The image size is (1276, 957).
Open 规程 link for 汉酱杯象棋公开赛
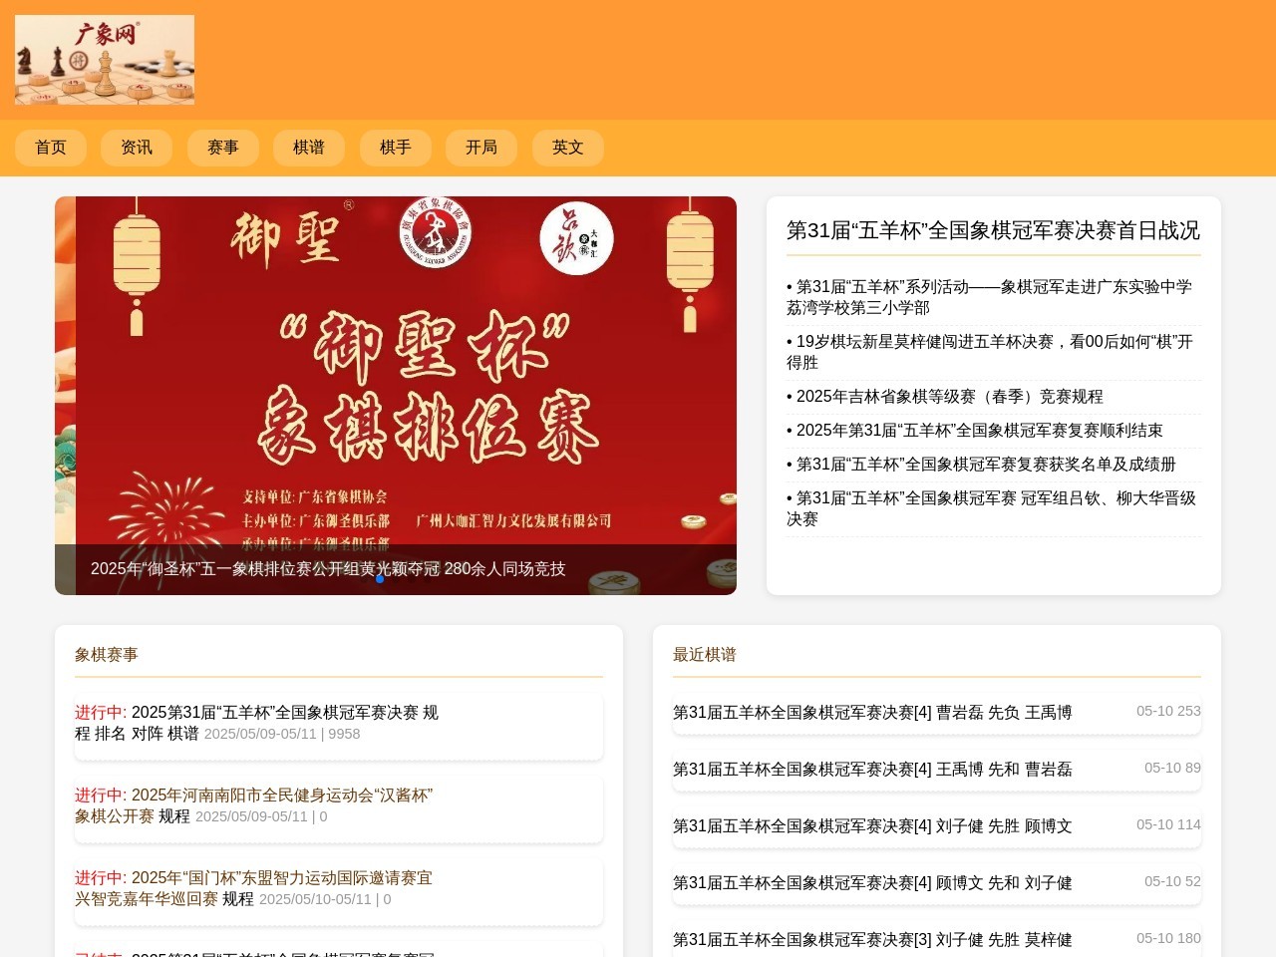(174, 816)
